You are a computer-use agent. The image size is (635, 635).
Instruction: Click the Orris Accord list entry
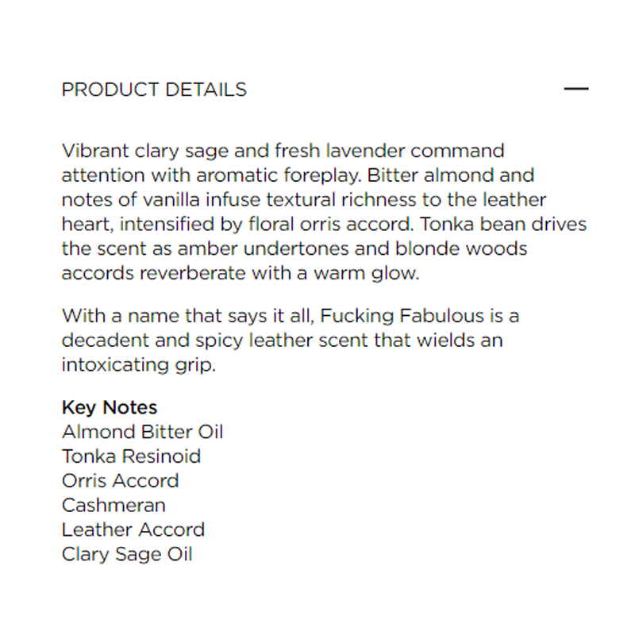point(120,481)
